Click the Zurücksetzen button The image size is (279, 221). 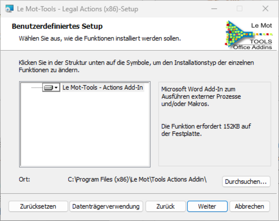(x=38, y=206)
